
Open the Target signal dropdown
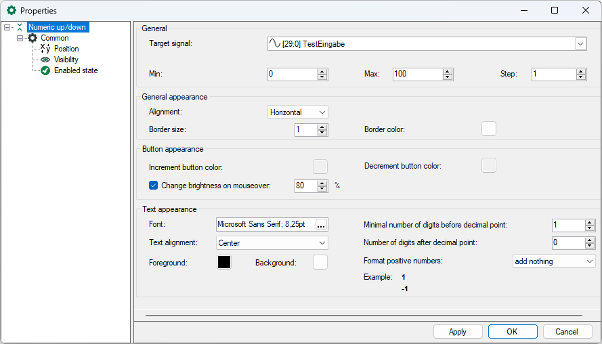(x=580, y=44)
